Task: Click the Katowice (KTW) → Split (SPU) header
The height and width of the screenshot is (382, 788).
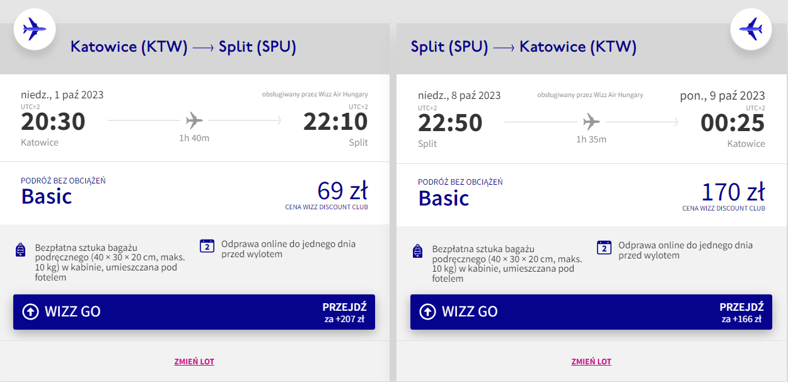Action: 183,47
